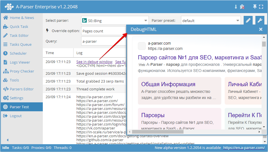This screenshot has width=268, height=152.
Task: Toggle fullscreen icon in header
Action: 261,7
